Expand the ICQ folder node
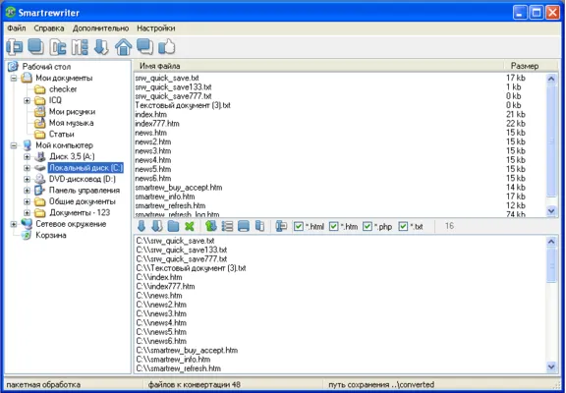 point(28,100)
